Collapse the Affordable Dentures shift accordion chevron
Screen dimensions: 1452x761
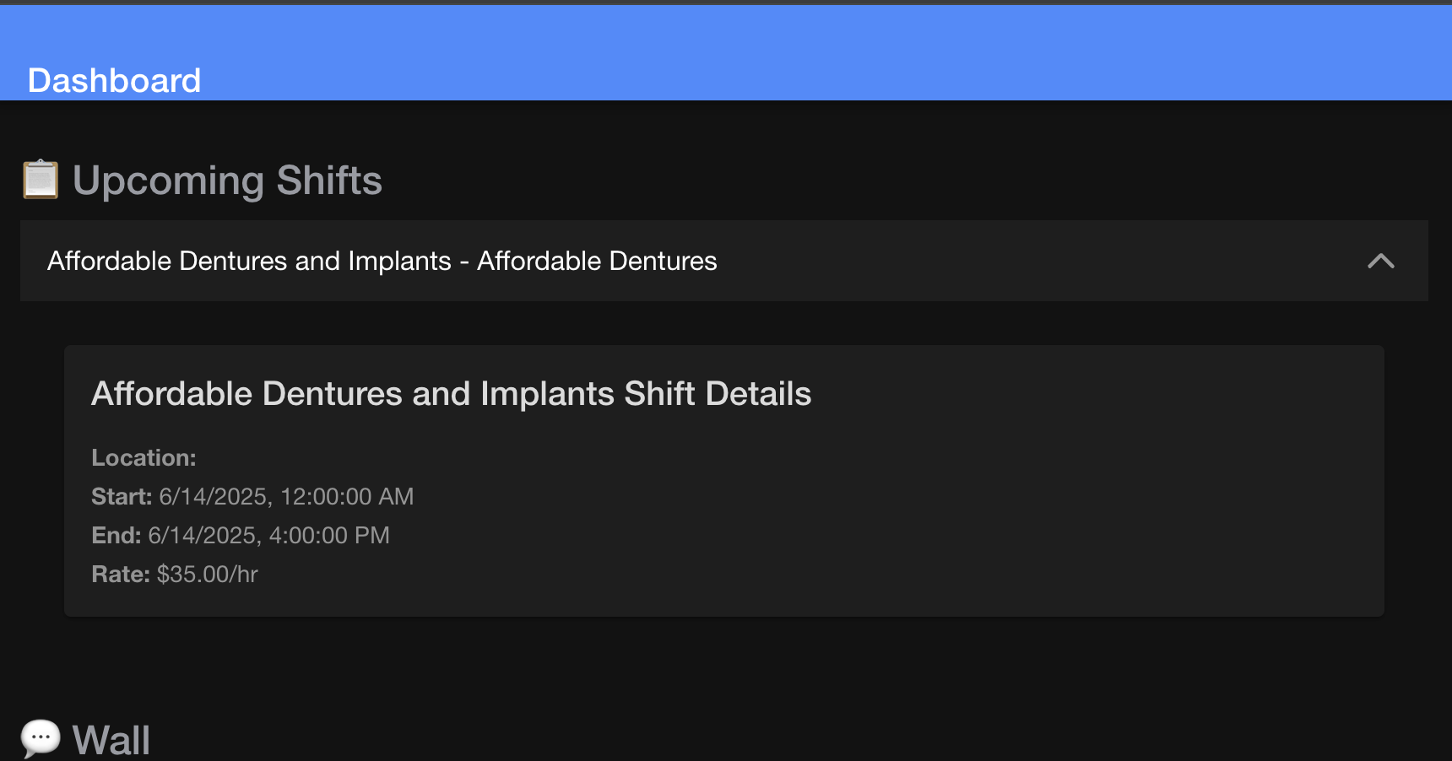[x=1380, y=261]
